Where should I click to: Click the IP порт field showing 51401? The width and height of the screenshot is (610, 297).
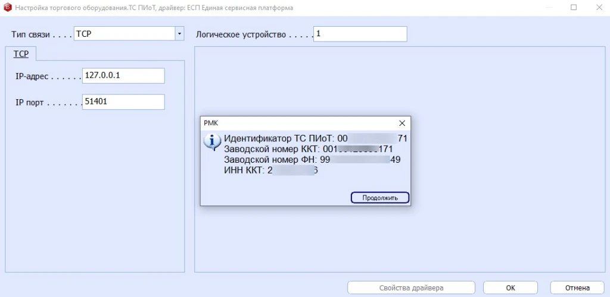pos(123,102)
